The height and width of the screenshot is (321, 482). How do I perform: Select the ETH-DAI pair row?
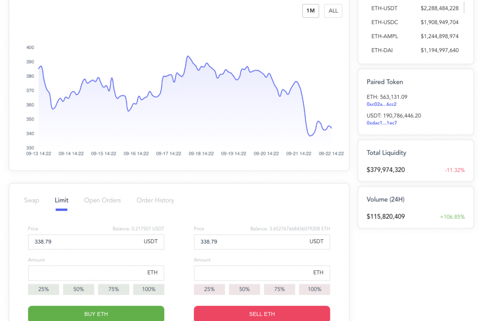415,50
